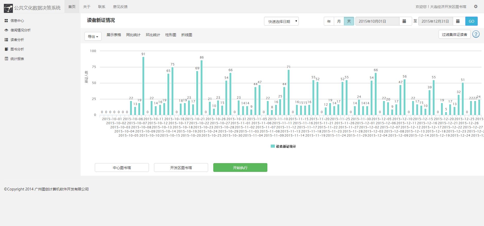Viewport: 484px width, 226px height.
Task: Click x-axis label 2015-11-10
Action: 278,119
